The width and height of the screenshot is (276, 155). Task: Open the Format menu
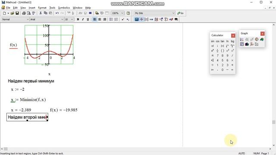click(x=42, y=8)
